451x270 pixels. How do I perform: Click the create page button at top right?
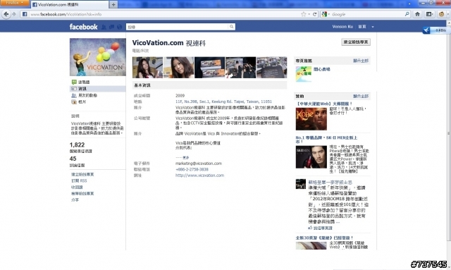click(356, 42)
